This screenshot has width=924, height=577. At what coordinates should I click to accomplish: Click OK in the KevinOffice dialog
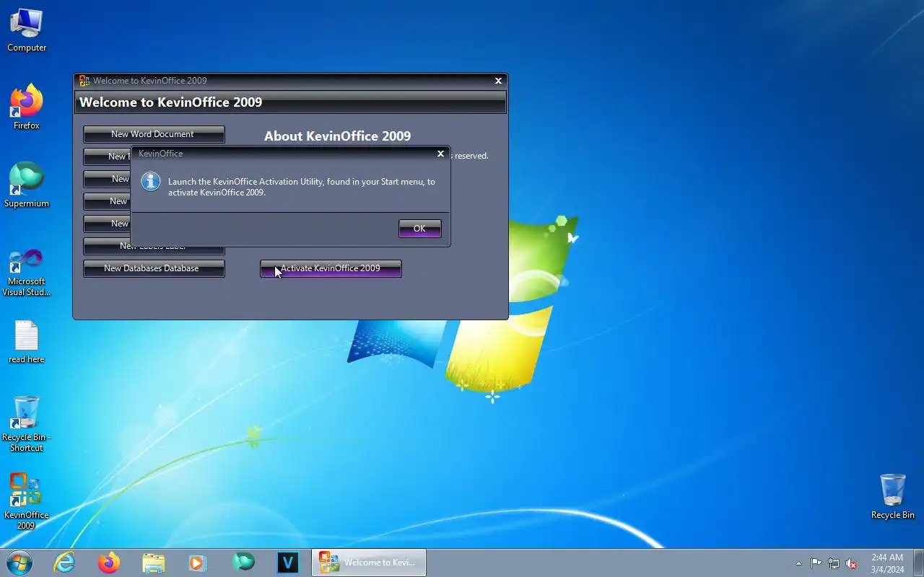tap(419, 229)
